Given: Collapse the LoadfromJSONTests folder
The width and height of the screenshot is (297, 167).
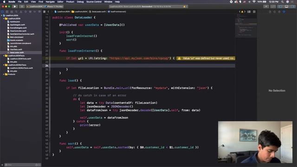Looking at the screenshot, I should 4,56.
